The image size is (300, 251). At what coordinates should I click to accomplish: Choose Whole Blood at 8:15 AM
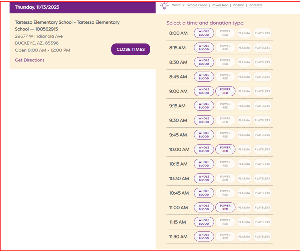[x=204, y=48]
